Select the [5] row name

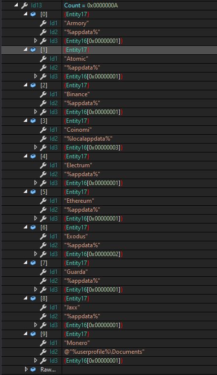click(44, 192)
